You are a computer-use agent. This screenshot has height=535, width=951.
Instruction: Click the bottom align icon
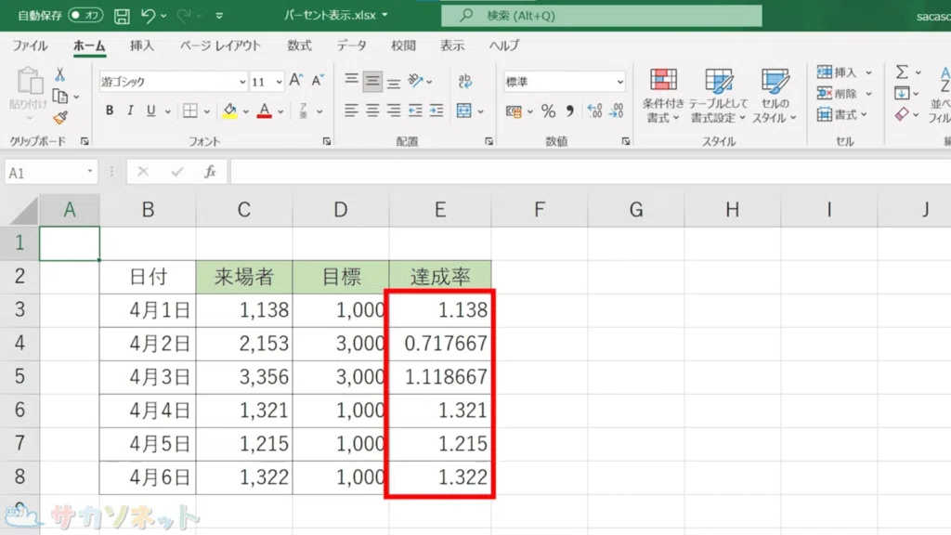coord(394,81)
